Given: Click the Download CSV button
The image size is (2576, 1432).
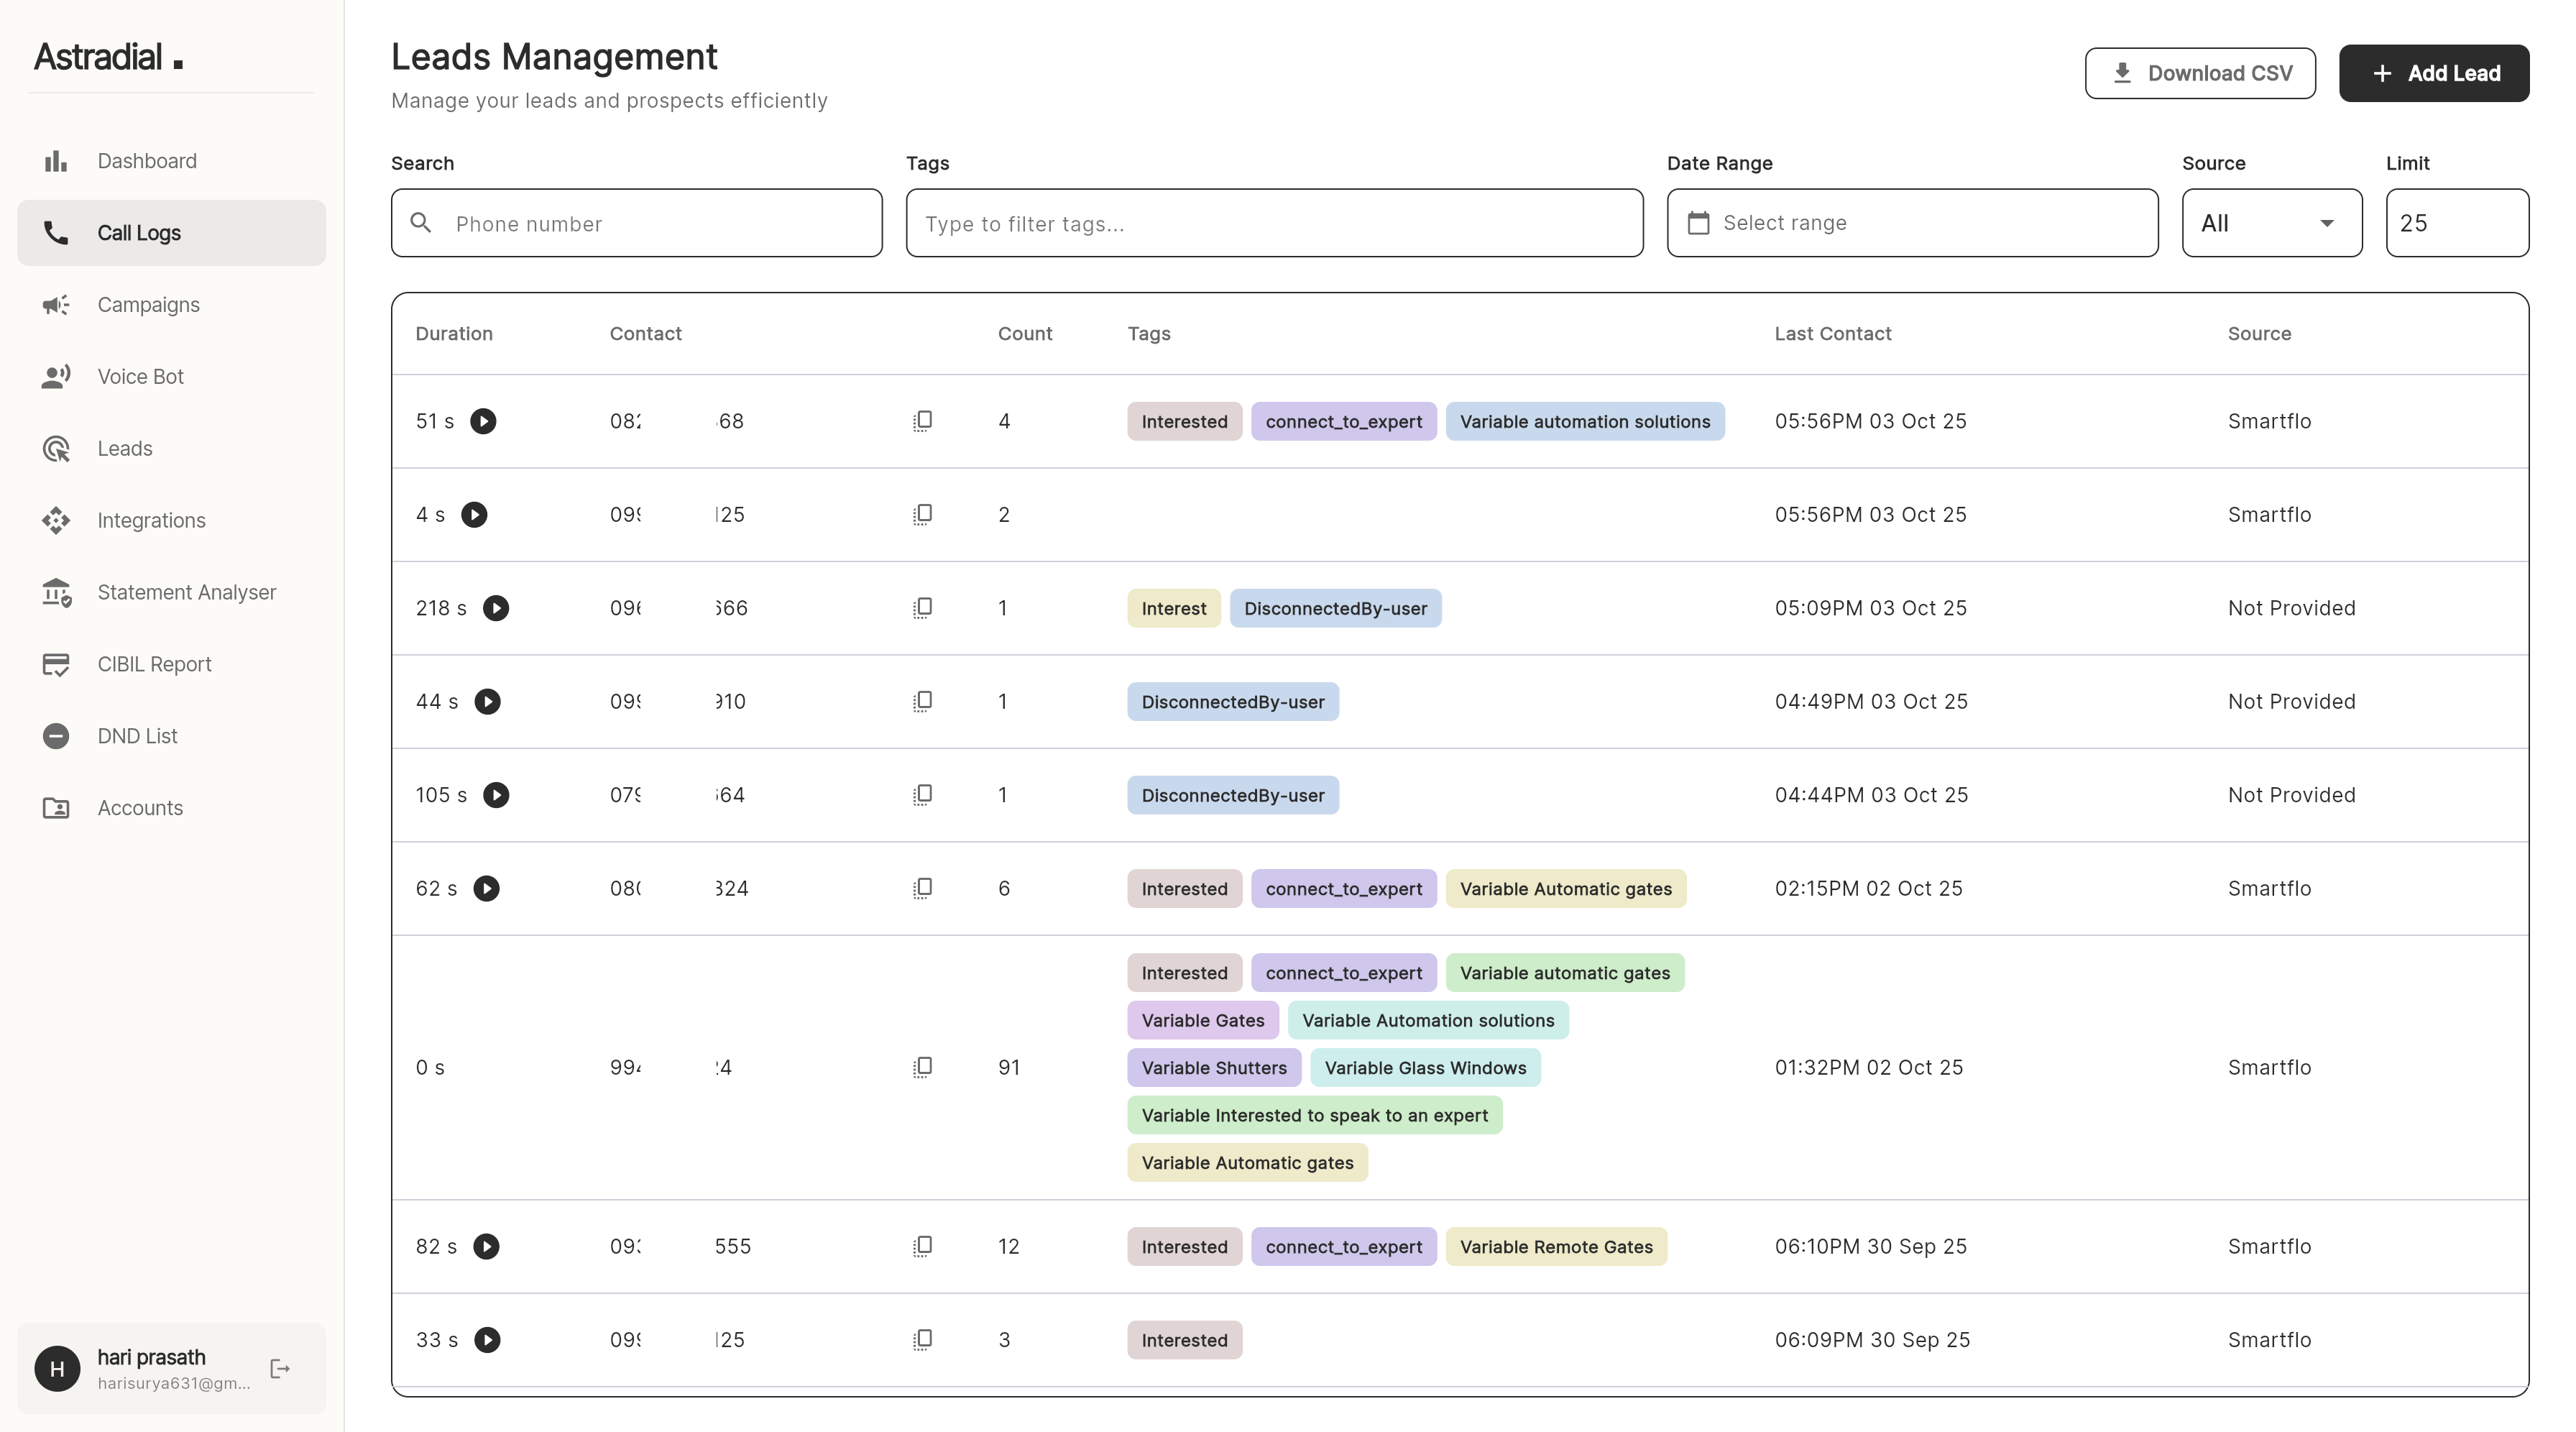Looking at the screenshot, I should pos(2200,73).
